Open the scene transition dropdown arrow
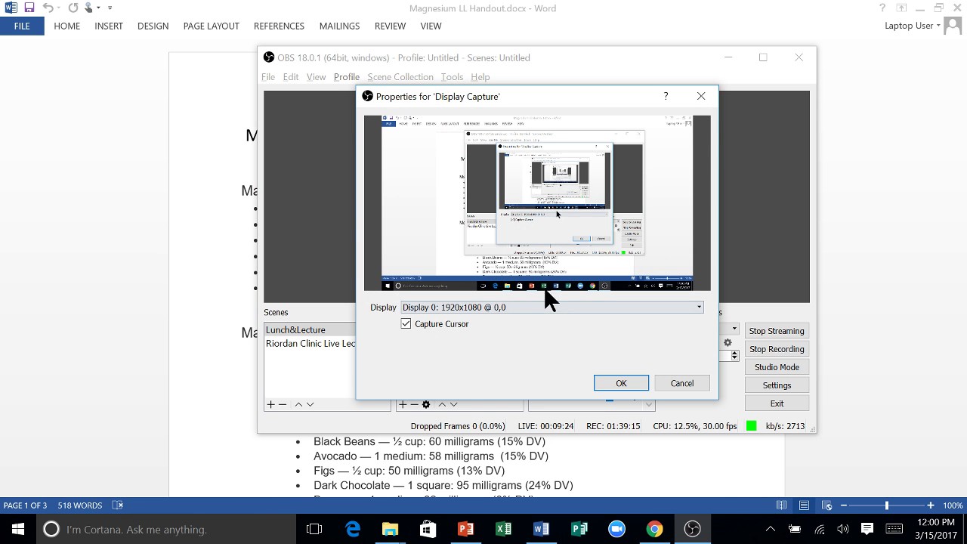 (x=734, y=329)
